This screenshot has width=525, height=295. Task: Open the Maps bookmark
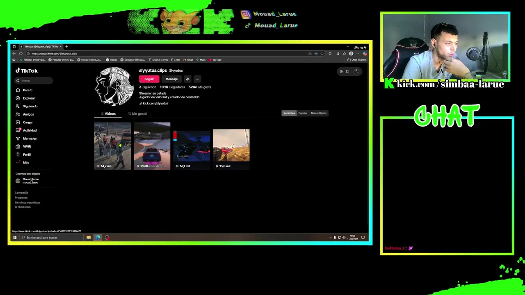coord(201,60)
